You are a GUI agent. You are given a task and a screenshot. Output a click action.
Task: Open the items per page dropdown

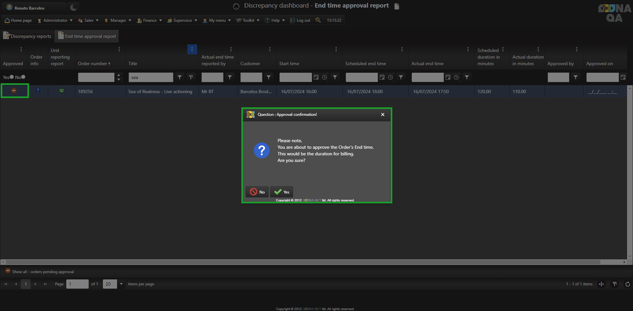[121, 284]
